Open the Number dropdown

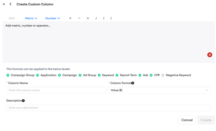(53, 18)
